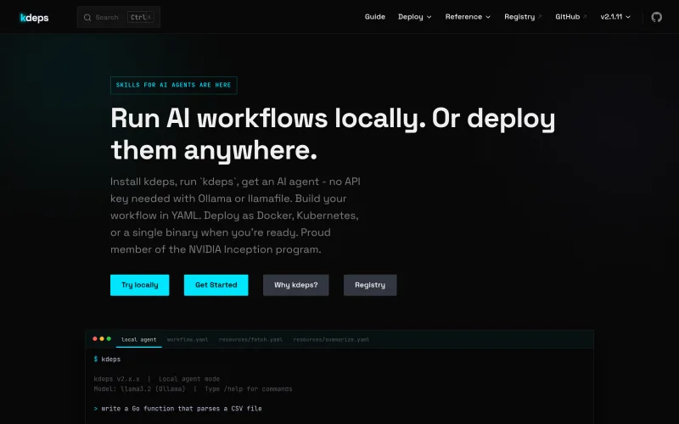The width and height of the screenshot is (679, 424).
Task: Click the 'write a Go function' prompt line
Action: pos(177,409)
